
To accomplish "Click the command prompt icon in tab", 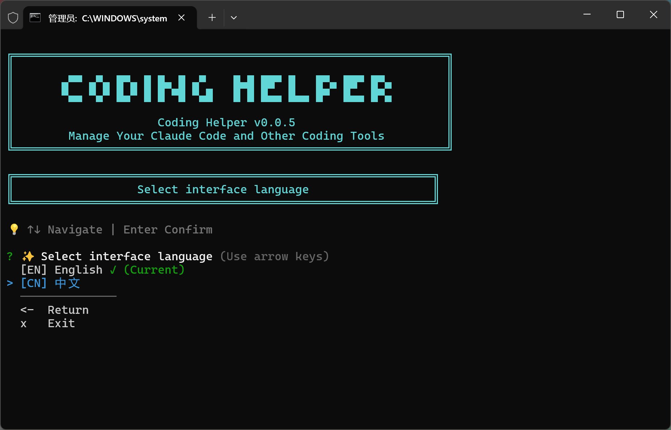I will coord(35,18).
